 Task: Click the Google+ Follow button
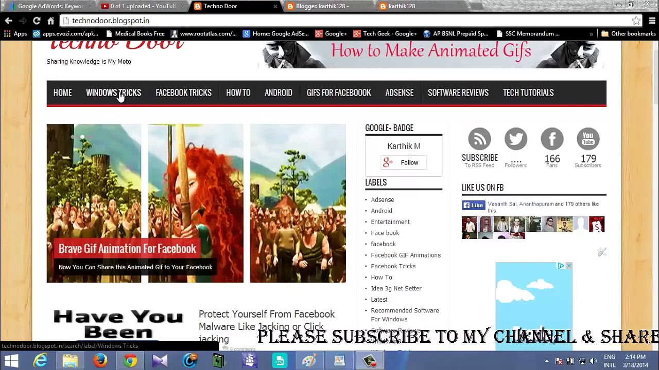[404, 162]
